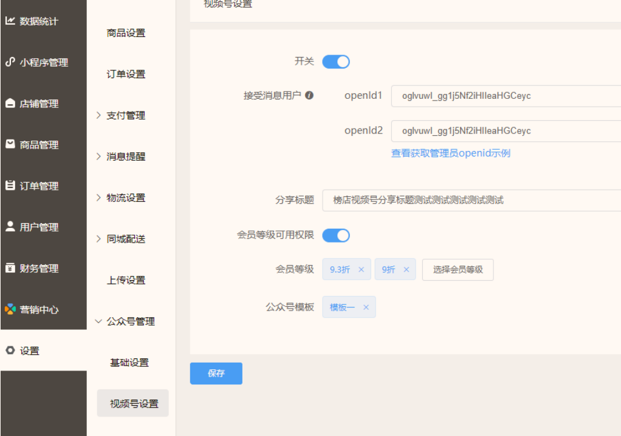This screenshot has height=436, width=621.
Task: Click the 商品管理 bag icon
Action: (10, 144)
